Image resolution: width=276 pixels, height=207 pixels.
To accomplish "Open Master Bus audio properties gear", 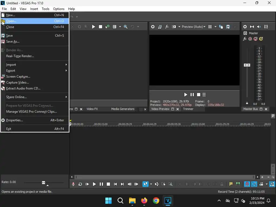I will (x=245, y=27).
